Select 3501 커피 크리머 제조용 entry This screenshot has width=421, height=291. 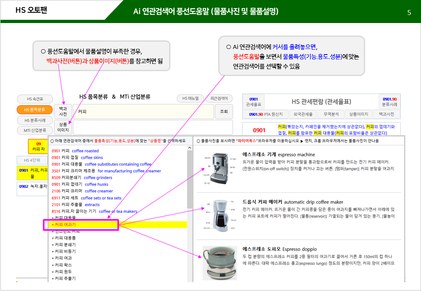pyautogui.click(x=106, y=171)
